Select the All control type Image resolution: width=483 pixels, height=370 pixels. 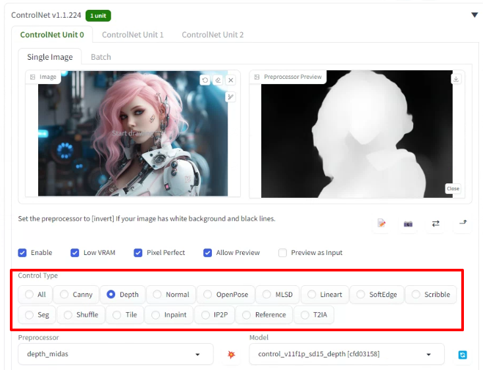[36, 294]
